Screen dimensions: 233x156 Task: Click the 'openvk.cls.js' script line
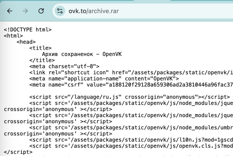click(x=131, y=146)
